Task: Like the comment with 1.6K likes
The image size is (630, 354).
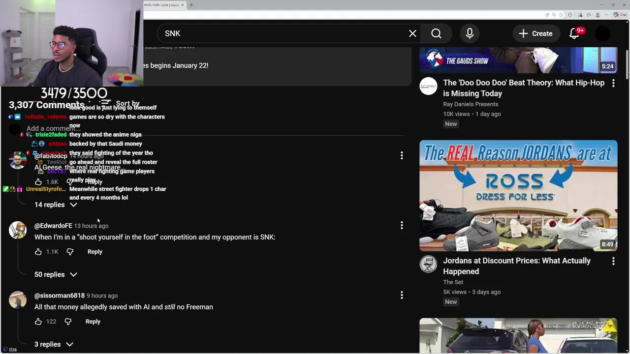Action: coord(38,182)
